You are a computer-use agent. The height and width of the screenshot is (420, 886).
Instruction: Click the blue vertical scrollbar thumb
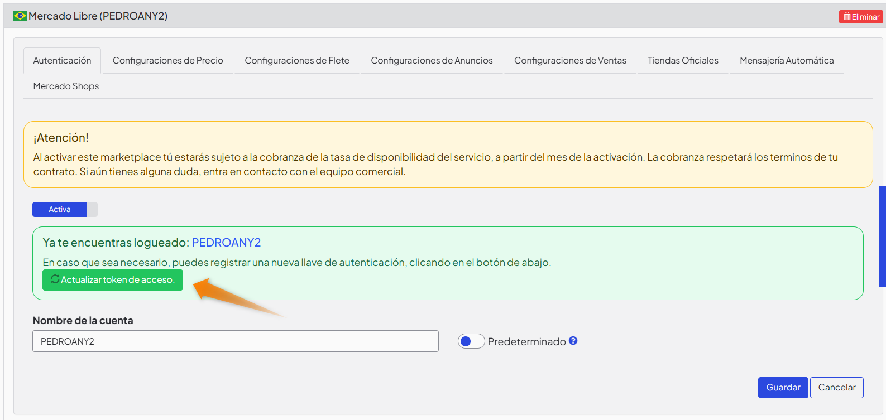coord(883,236)
